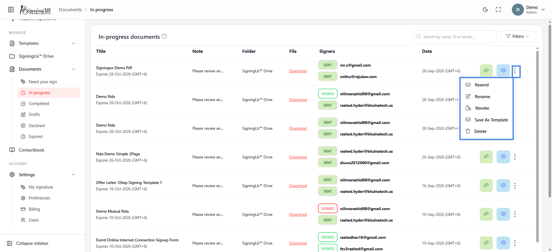552x252 pixels.
Task: Open My signature settings
Action: [x=41, y=187]
